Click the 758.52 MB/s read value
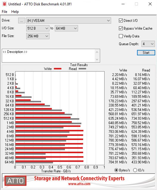Viewport: 157px width, 190px height. (x=141, y=123)
